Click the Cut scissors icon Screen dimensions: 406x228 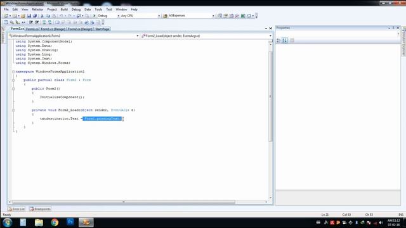(x=43, y=16)
